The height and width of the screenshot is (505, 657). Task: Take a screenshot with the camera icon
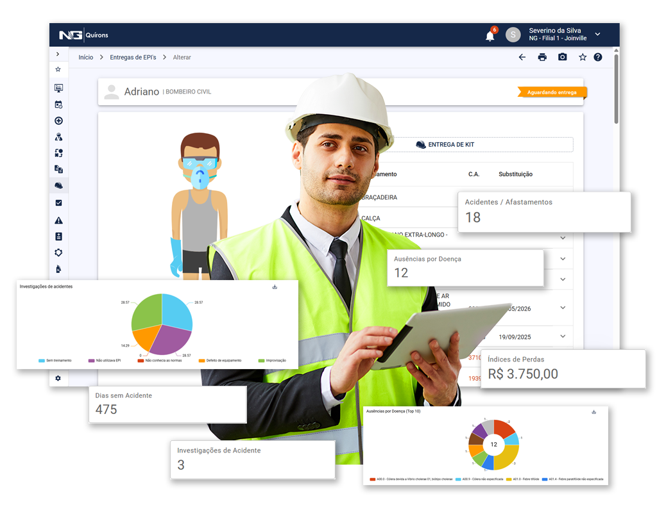click(x=562, y=57)
